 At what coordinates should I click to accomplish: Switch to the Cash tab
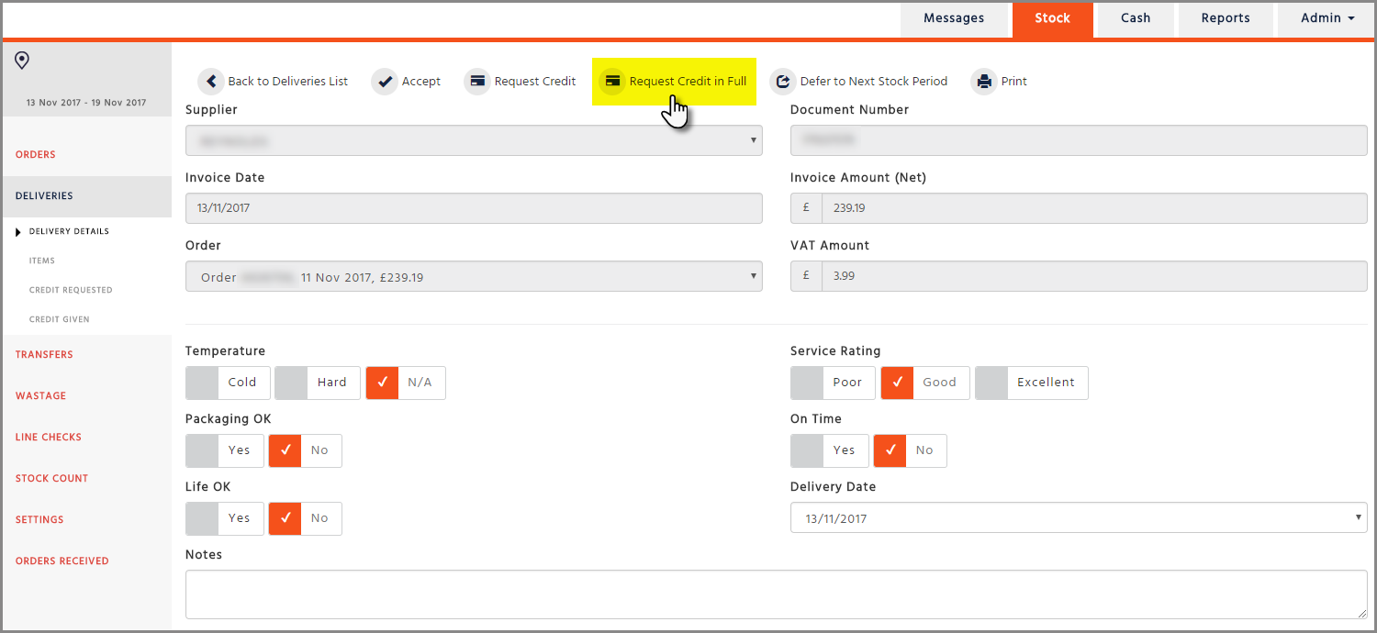click(x=1136, y=18)
